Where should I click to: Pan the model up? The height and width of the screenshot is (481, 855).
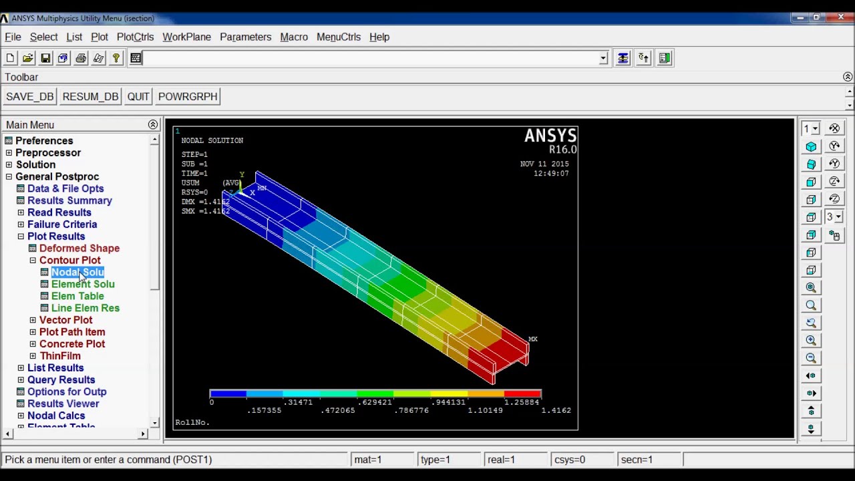click(x=811, y=411)
